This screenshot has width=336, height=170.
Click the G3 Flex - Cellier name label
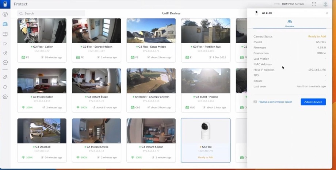(x=43, y=47)
